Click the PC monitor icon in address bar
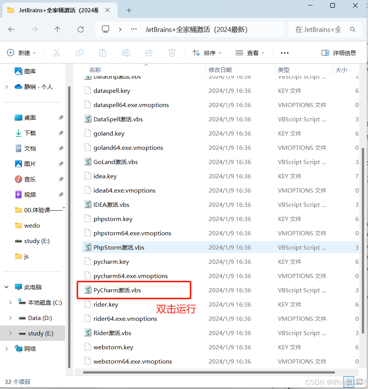Screen dimensions: 368x389 [x=105, y=29]
